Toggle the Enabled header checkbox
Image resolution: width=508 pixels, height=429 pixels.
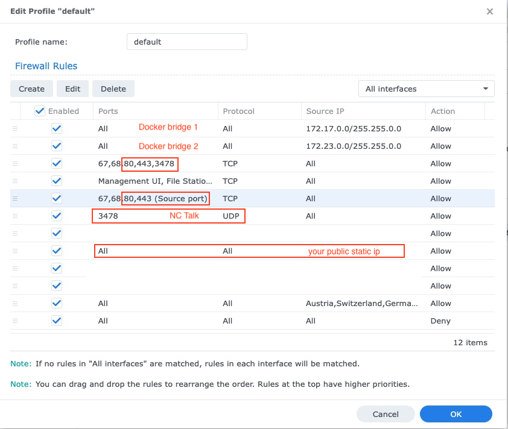[40, 111]
